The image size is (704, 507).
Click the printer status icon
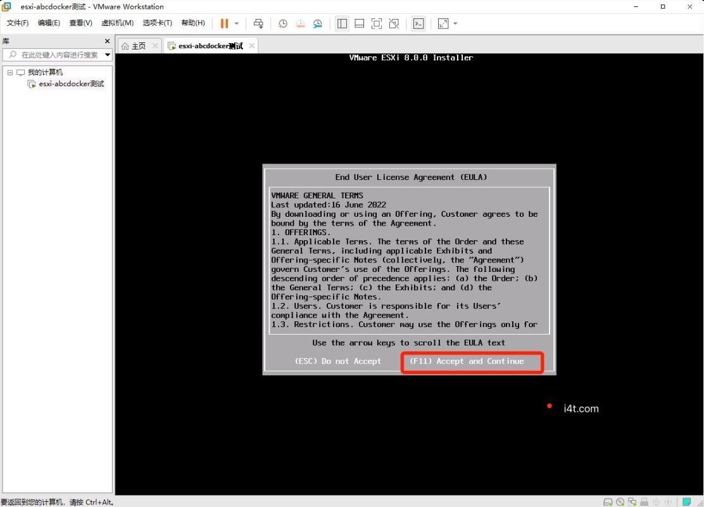point(644,501)
